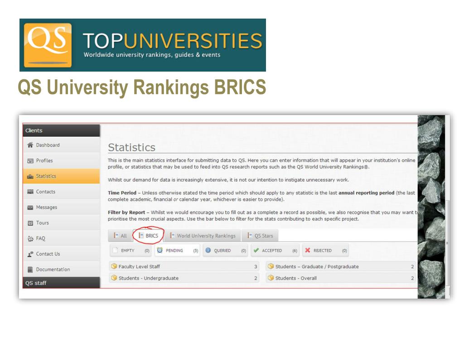The width and height of the screenshot is (464, 348).
Task: Expand the Faculty Level Staff row
Action: (184, 266)
